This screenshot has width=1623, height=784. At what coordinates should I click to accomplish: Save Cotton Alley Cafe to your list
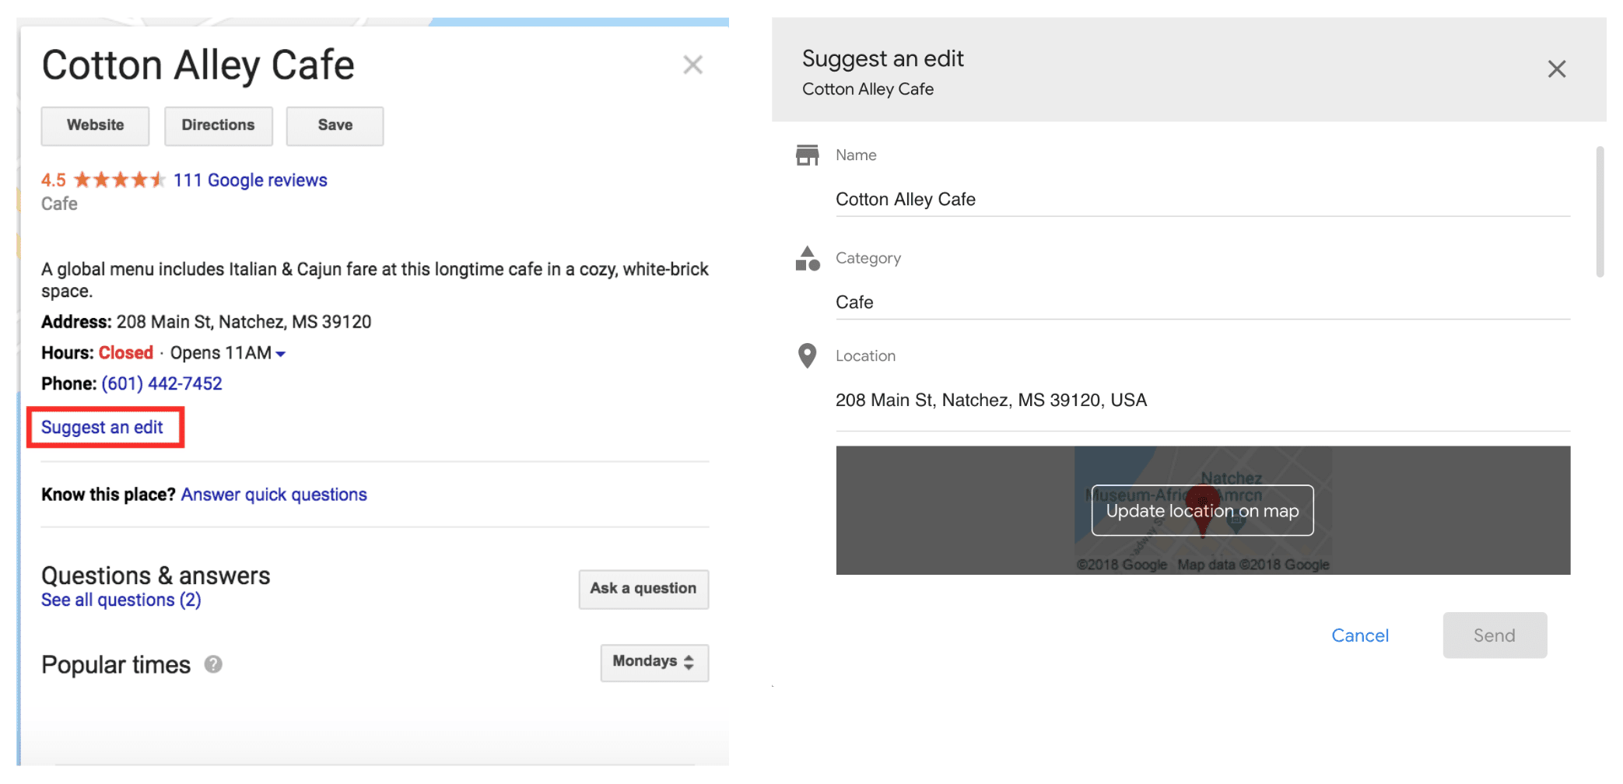pyautogui.click(x=335, y=125)
